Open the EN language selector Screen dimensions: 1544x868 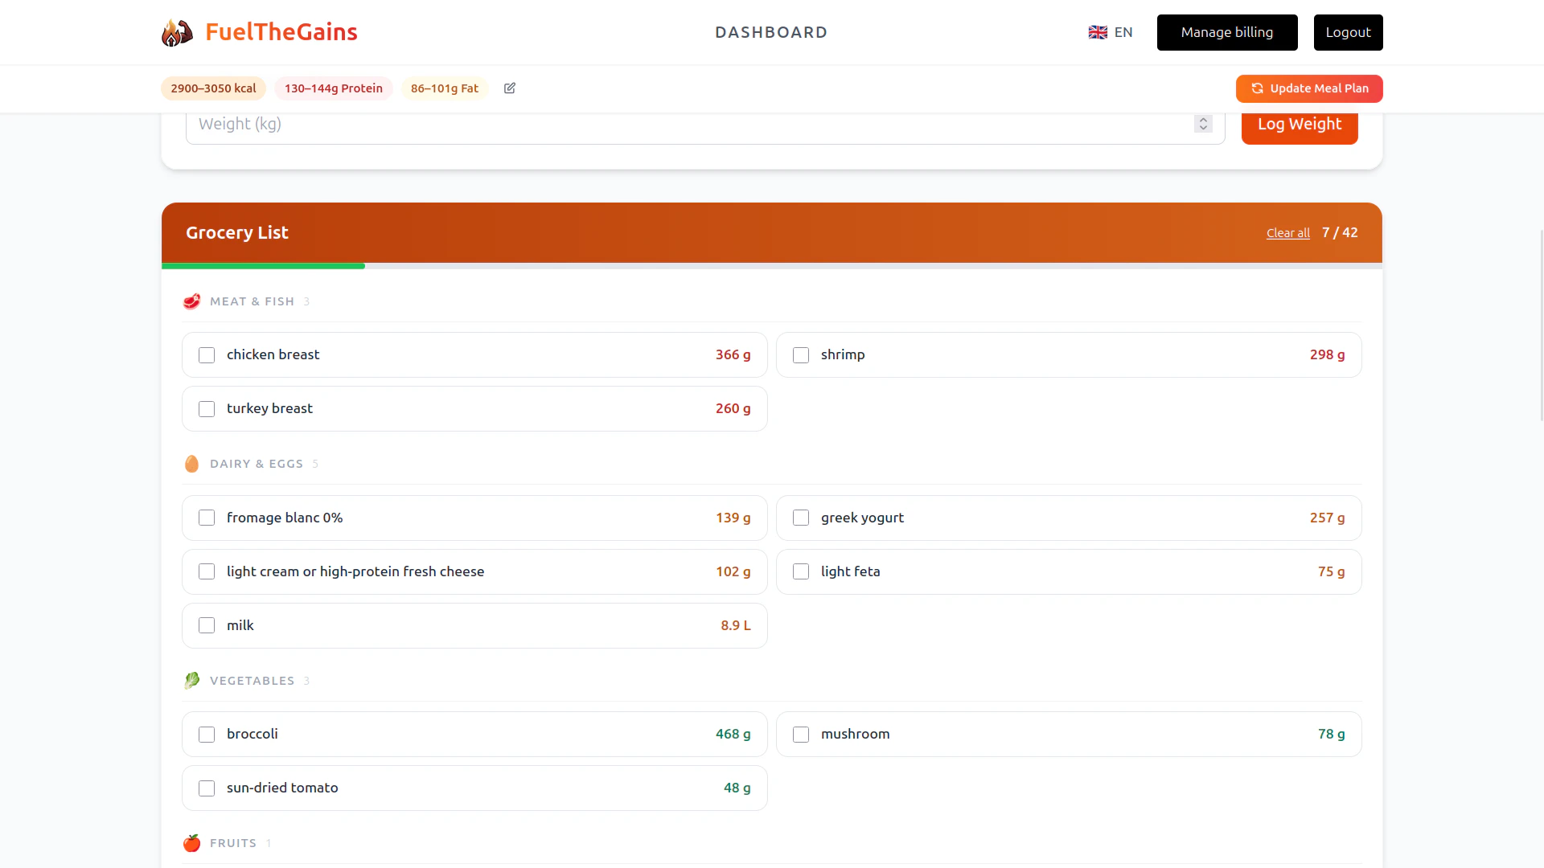coord(1111,32)
